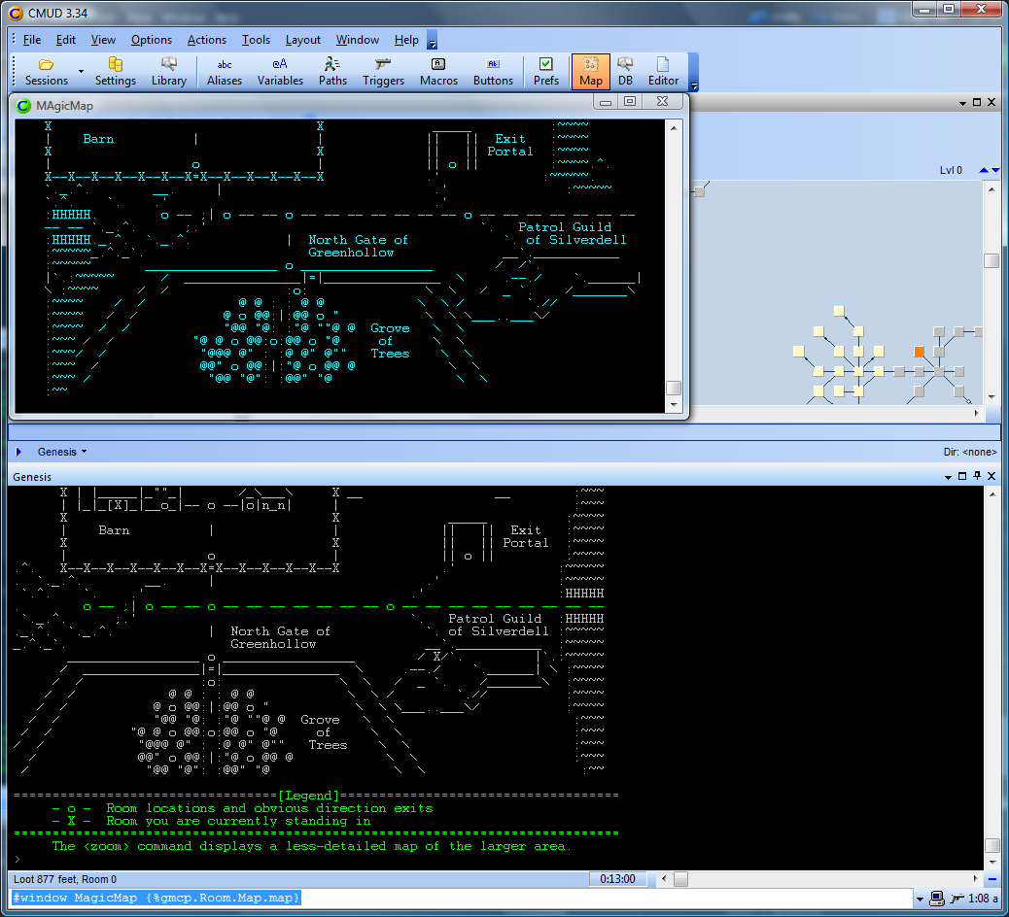Open the Edit menu
This screenshot has width=1009, height=917.
coord(66,40)
